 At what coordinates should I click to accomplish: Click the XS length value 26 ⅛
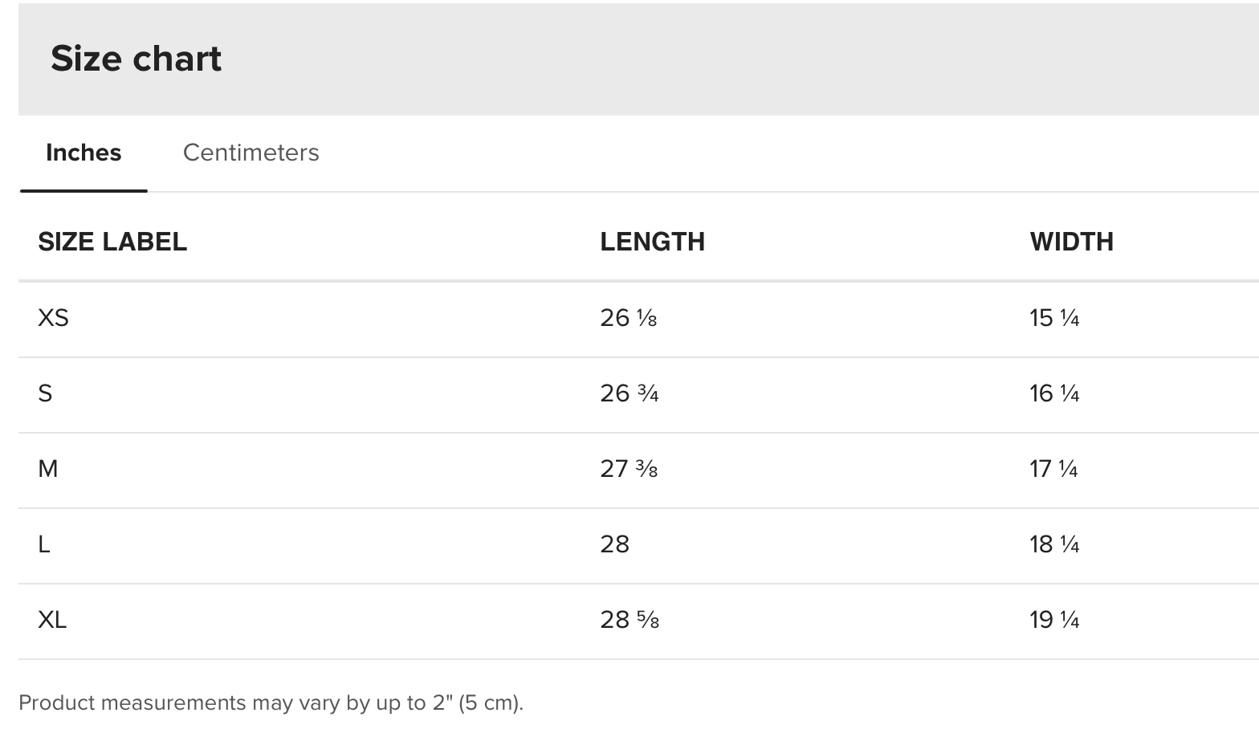click(x=629, y=318)
